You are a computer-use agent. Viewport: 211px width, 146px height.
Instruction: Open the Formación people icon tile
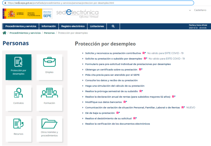click(x=49, y=98)
